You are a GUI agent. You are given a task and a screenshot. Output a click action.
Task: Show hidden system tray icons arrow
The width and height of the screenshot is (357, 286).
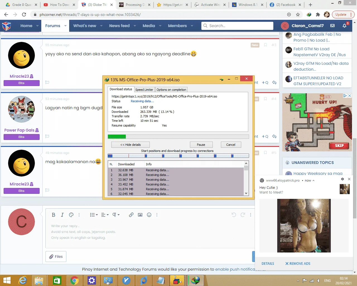[298, 281]
